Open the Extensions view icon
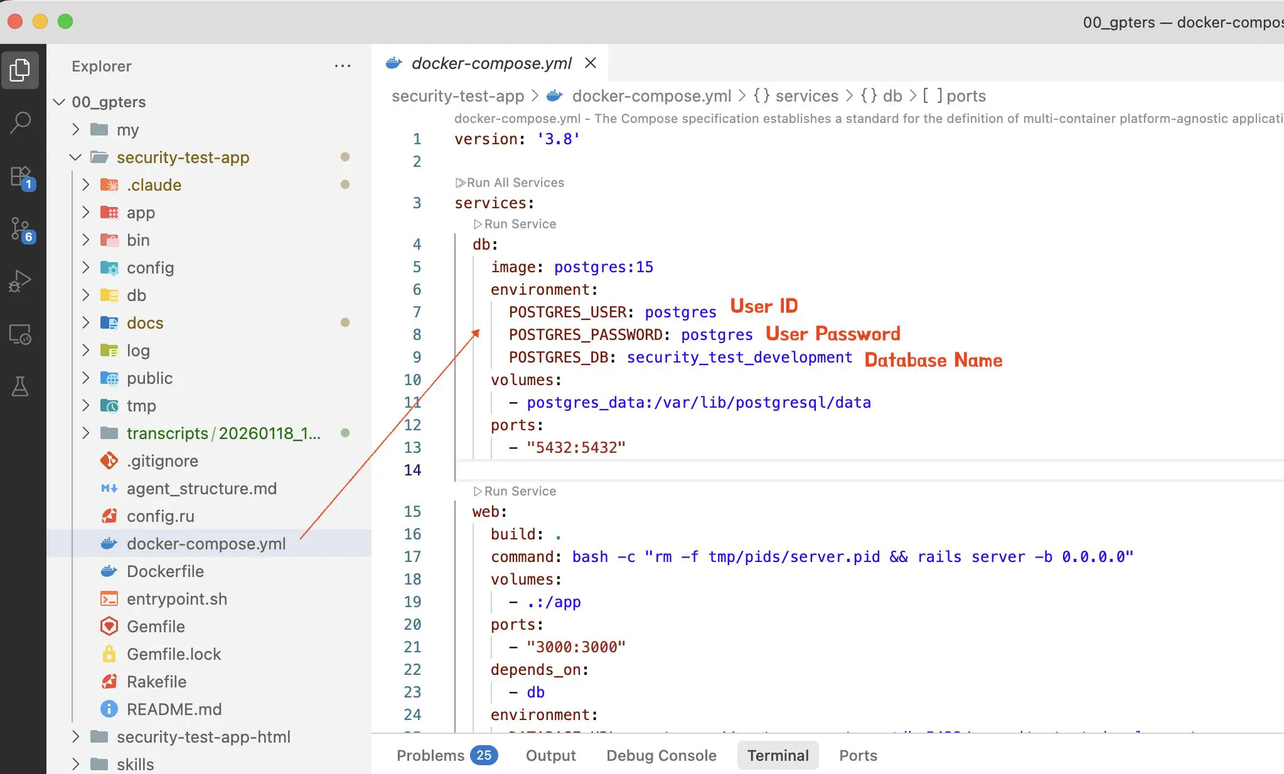Screen dimensions: 1284x774 tap(21, 176)
